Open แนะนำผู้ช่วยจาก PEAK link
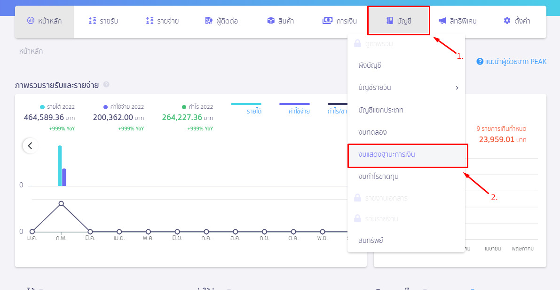Viewport: 560px width, 290px height. (x=512, y=62)
